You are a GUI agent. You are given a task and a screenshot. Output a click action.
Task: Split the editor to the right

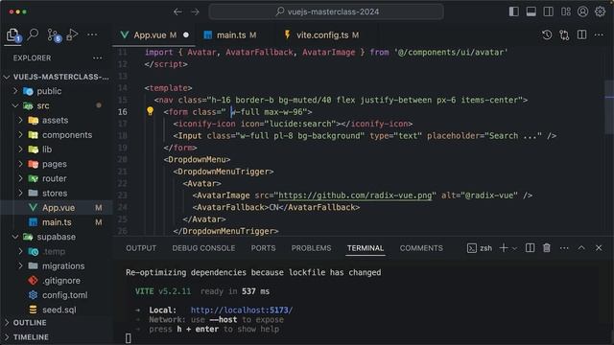(x=582, y=34)
